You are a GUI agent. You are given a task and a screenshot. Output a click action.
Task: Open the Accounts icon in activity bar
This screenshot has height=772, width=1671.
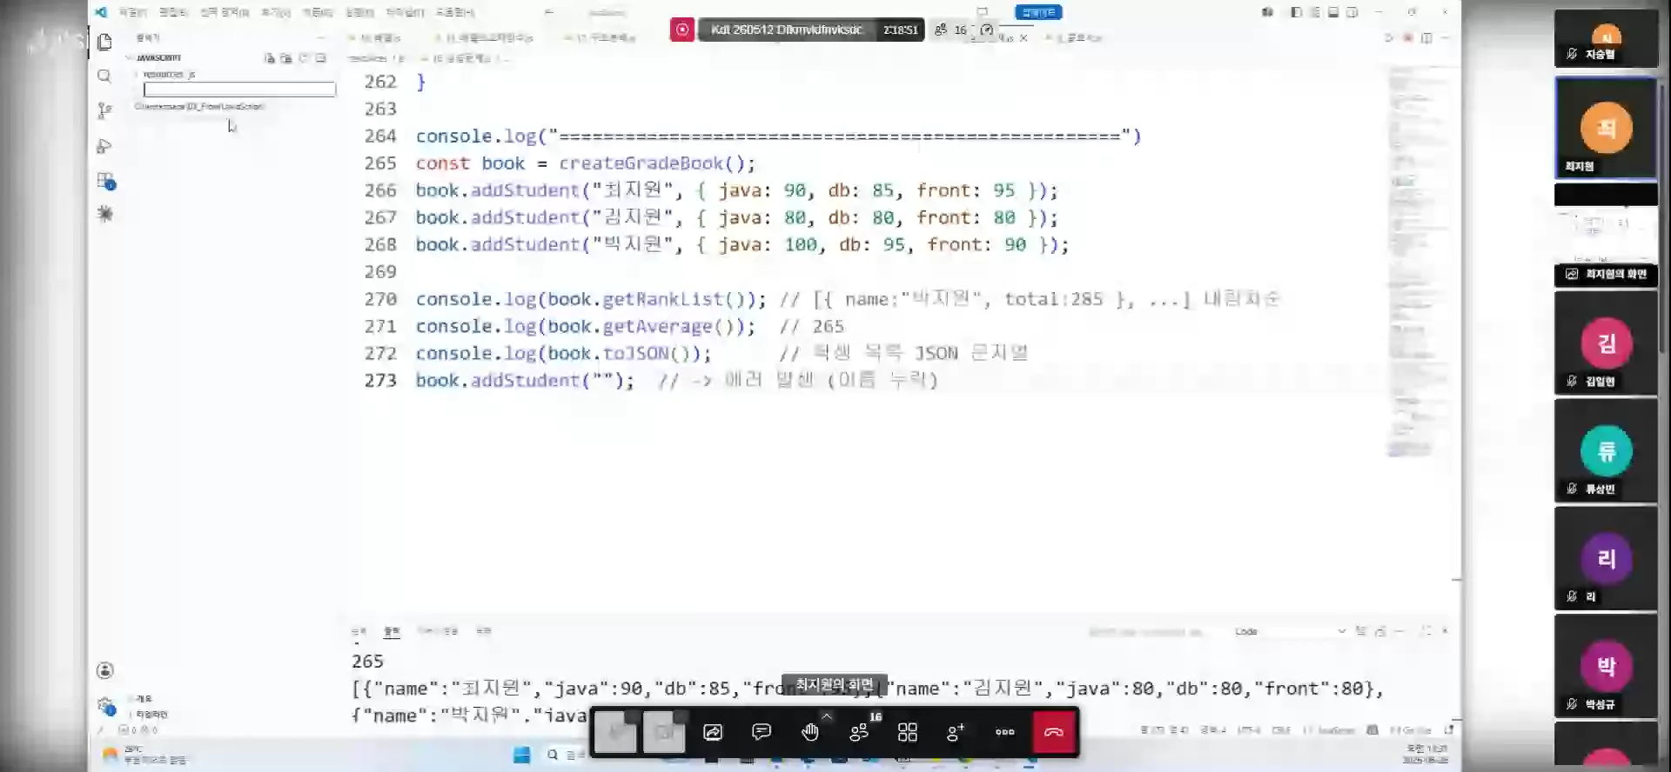click(x=104, y=670)
